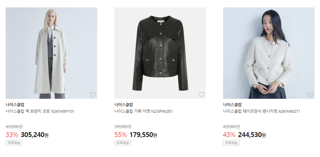320x157 pixels.
Task: Click the 305,240원 sale price
Action: click(34, 135)
